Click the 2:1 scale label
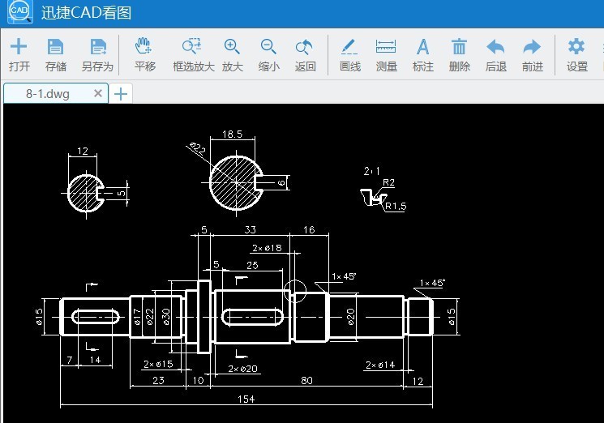The height and width of the screenshot is (423, 604). 371,171
